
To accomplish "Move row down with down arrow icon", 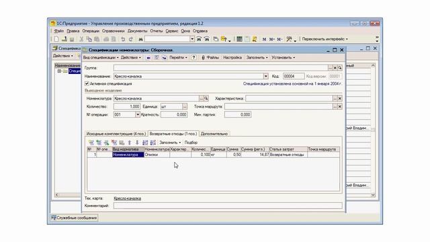I will 137,143.
